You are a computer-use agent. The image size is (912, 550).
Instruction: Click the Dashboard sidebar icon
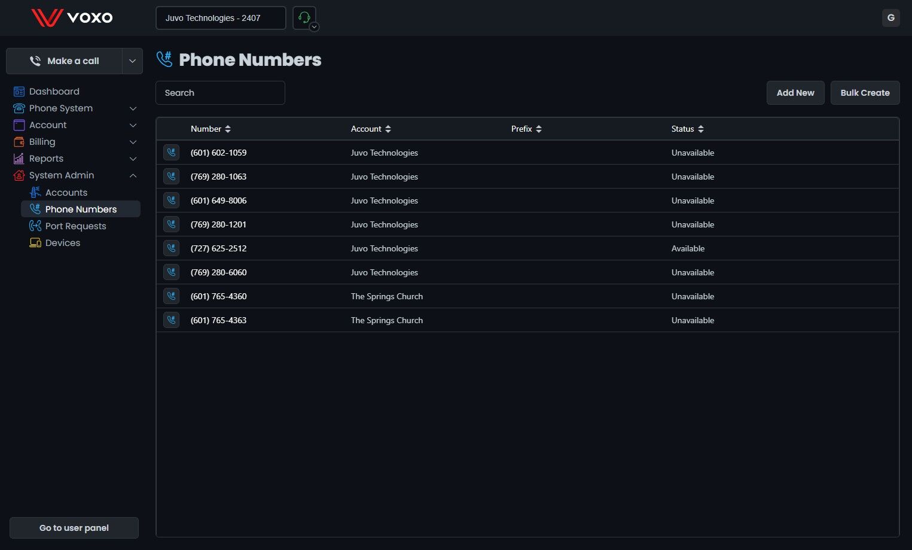click(19, 92)
